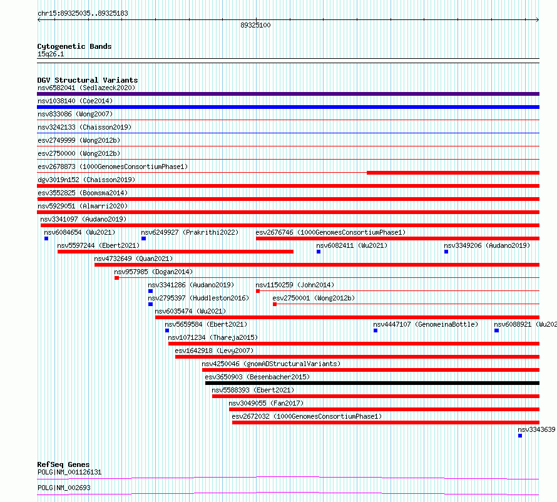Screen dimensions: 557x502
Task: Open nsv5929051 (Almarri2020) variant
Action: pos(83,206)
